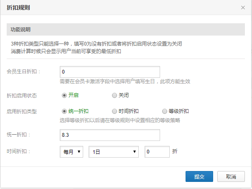Click the 会员生日折扣 input field
Viewport: 252px width, 189px height.
pyautogui.click(x=110, y=72)
